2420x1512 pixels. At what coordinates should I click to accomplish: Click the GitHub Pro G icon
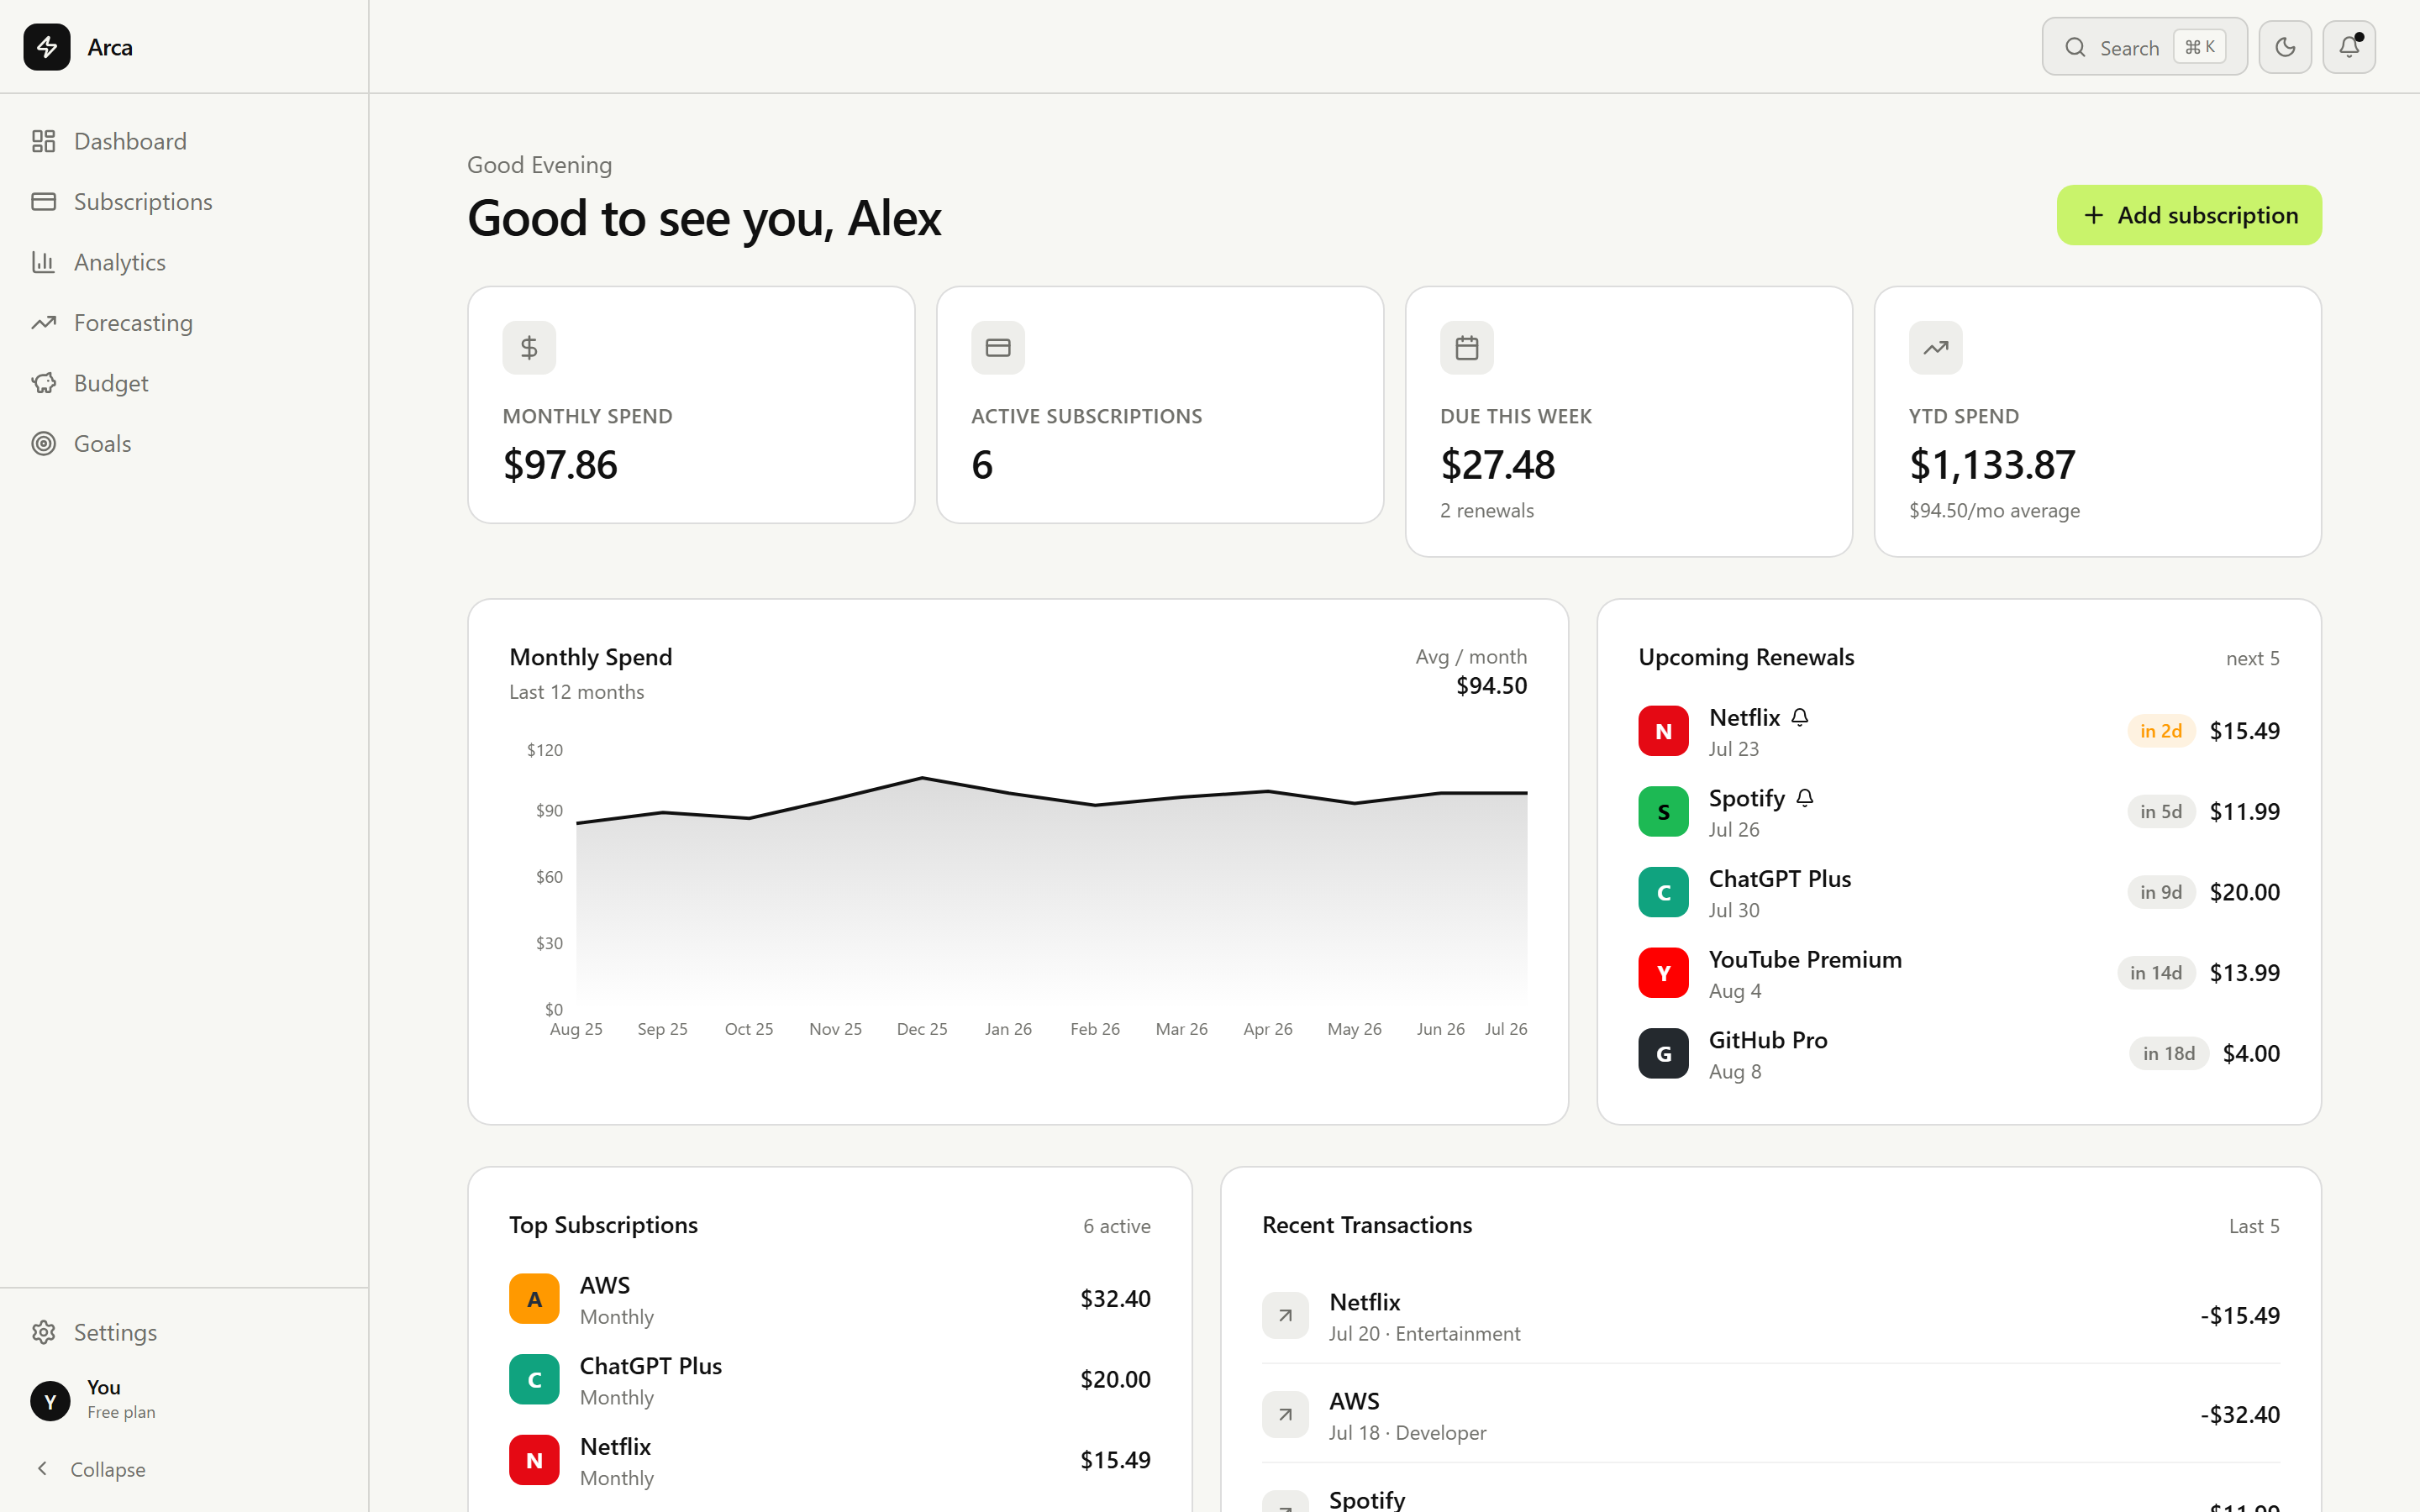click(x=1664, y=1054)
